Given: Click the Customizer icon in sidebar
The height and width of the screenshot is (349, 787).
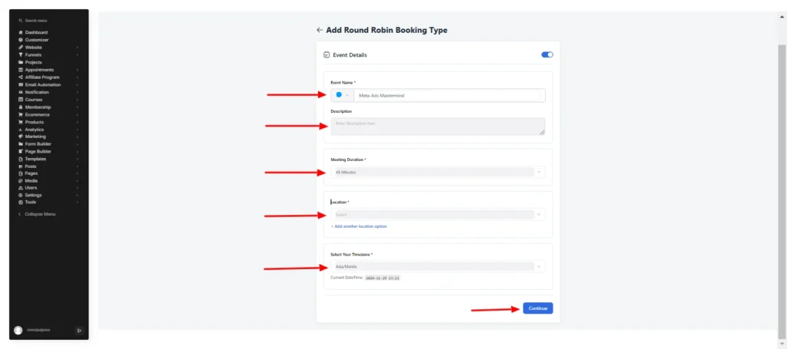Looking at the screenshot, I should [x=21, y=40].
